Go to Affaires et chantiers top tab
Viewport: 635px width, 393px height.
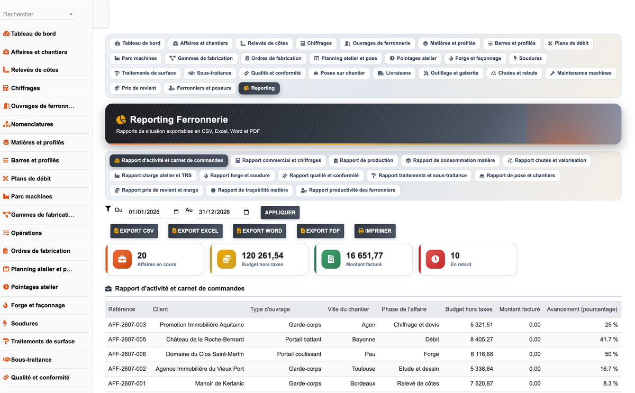pos(200,43)
